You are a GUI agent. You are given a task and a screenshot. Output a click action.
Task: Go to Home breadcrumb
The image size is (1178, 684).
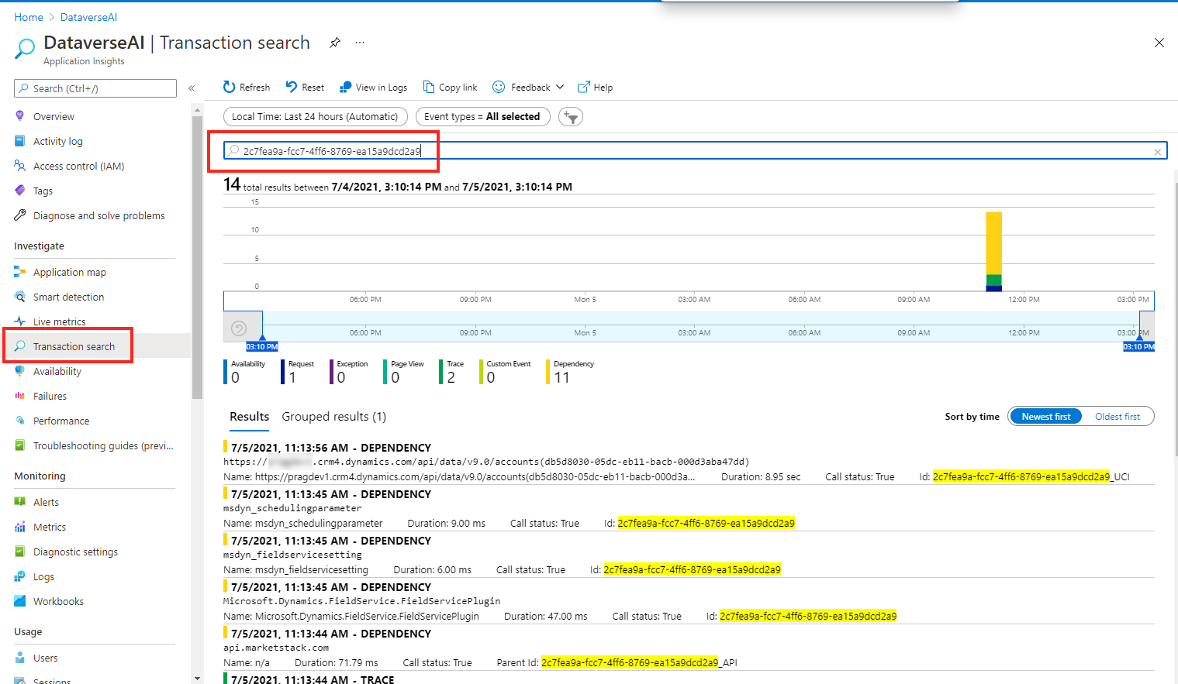(29, 17)
